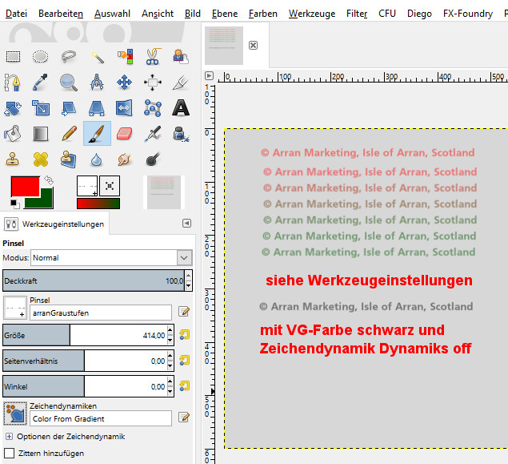Select the Heal tool
The image size is (508, 464).
click(41, 159)
